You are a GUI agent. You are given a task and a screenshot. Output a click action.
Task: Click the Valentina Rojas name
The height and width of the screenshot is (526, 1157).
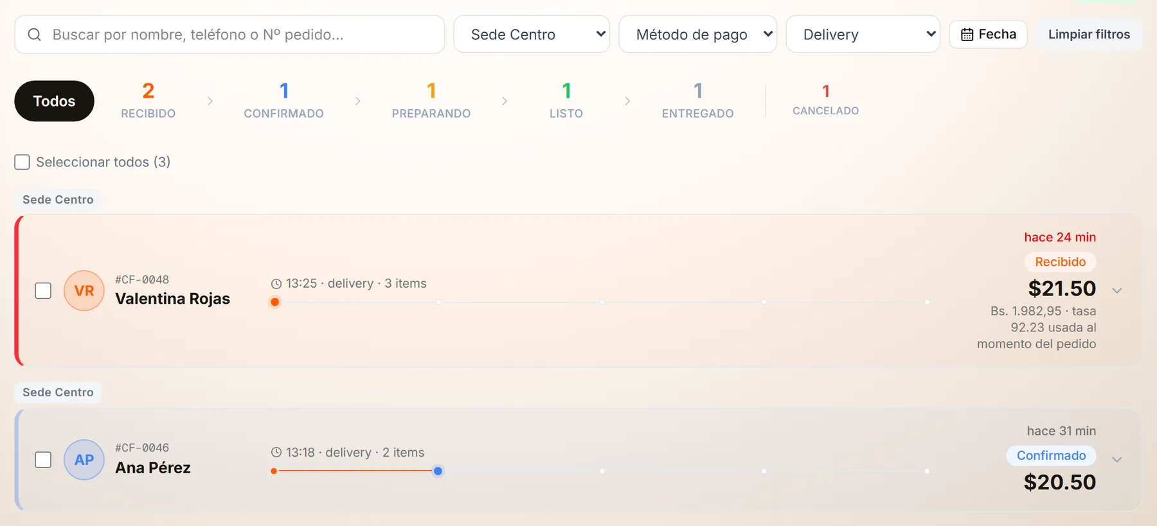[172, 299]
